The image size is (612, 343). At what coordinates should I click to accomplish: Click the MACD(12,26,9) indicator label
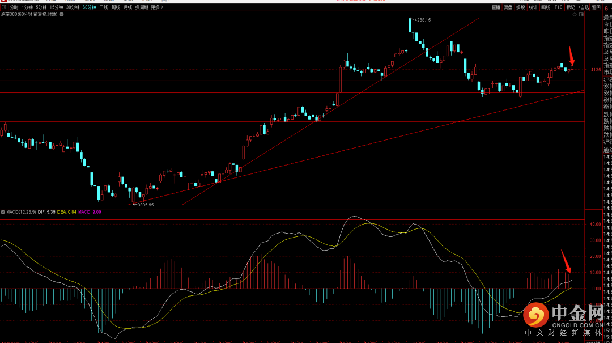pyautogui.click(x=21, y=212)
